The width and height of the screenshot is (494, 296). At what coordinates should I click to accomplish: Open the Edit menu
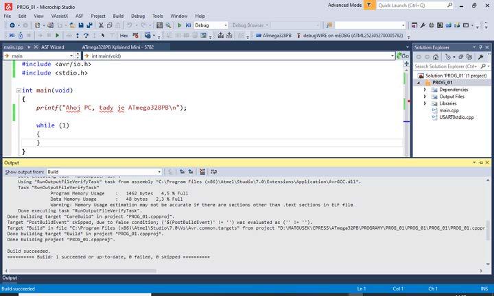point(22,16)
